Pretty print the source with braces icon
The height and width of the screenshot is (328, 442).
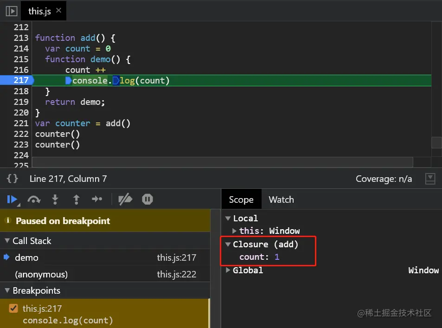[13, 179]
